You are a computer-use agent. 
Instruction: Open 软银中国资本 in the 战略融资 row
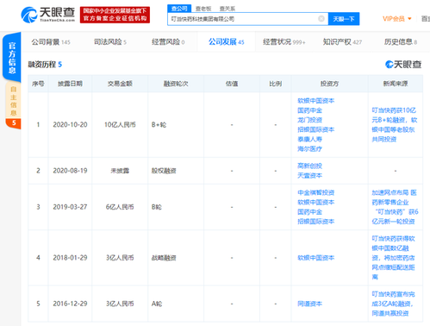point(316,258)
